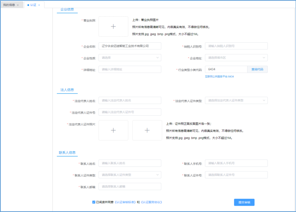Image resolution: width=296 pixels, height=212 pixels.
Task: Click the 提交审核 submit button
Action: pos(244,202)
